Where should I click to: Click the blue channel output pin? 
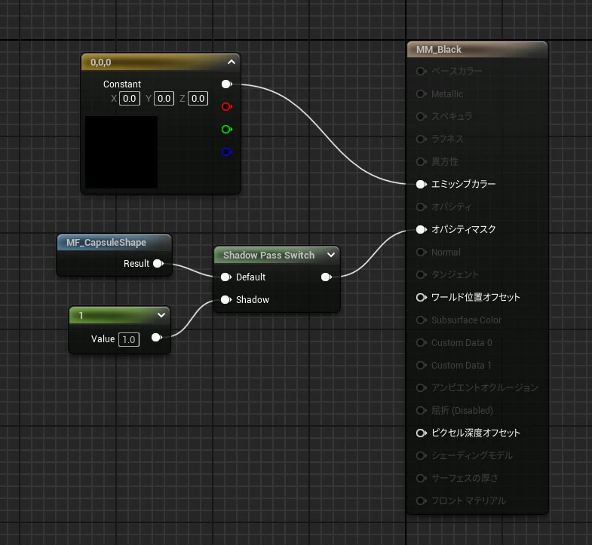click(226, 152)
